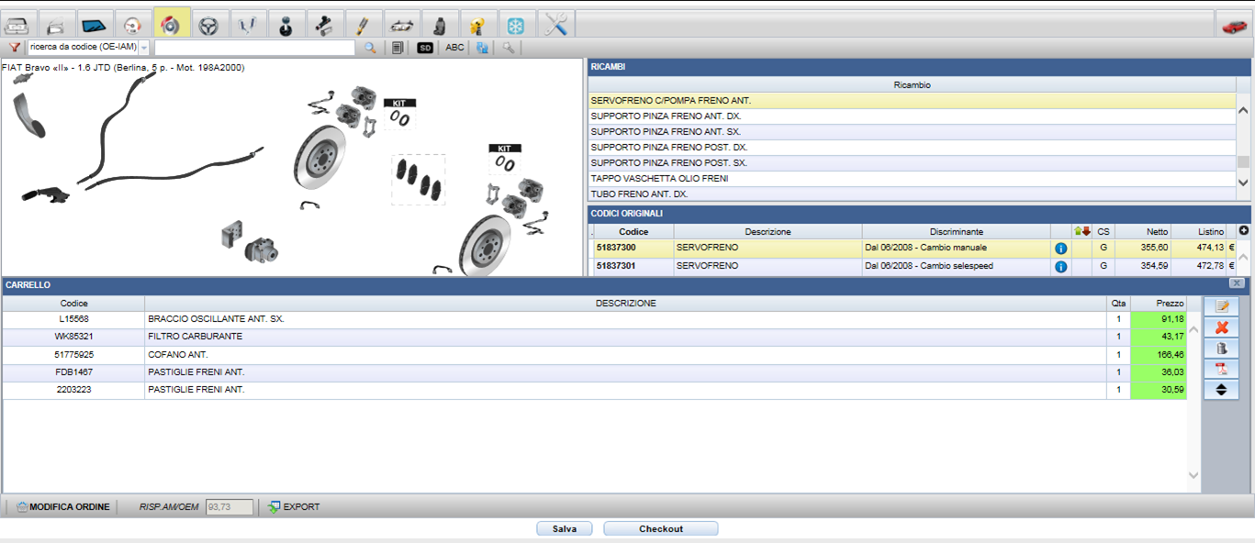The width and height of the screenshot is (1255, 543).
Task: Click the code search input field
Action: (254, 48)
